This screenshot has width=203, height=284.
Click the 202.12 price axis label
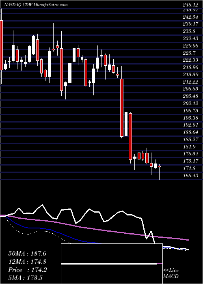pos(190,103)
